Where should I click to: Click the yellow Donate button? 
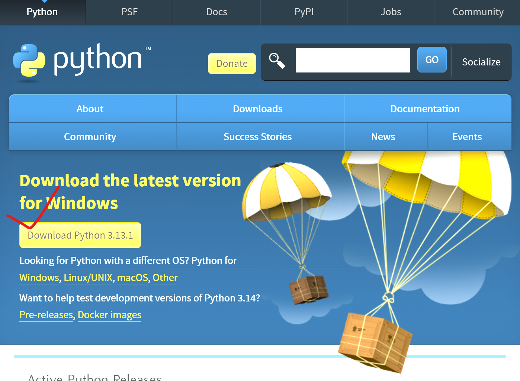(x=232, y=64)
